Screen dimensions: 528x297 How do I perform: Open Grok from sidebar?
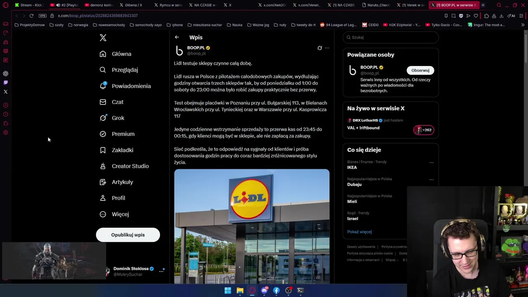(112, 118)
